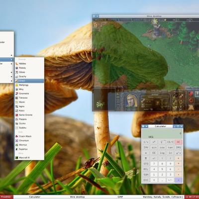Click the sin function key
This screenshot has height=199, width=199.
[x=154, y=147]
